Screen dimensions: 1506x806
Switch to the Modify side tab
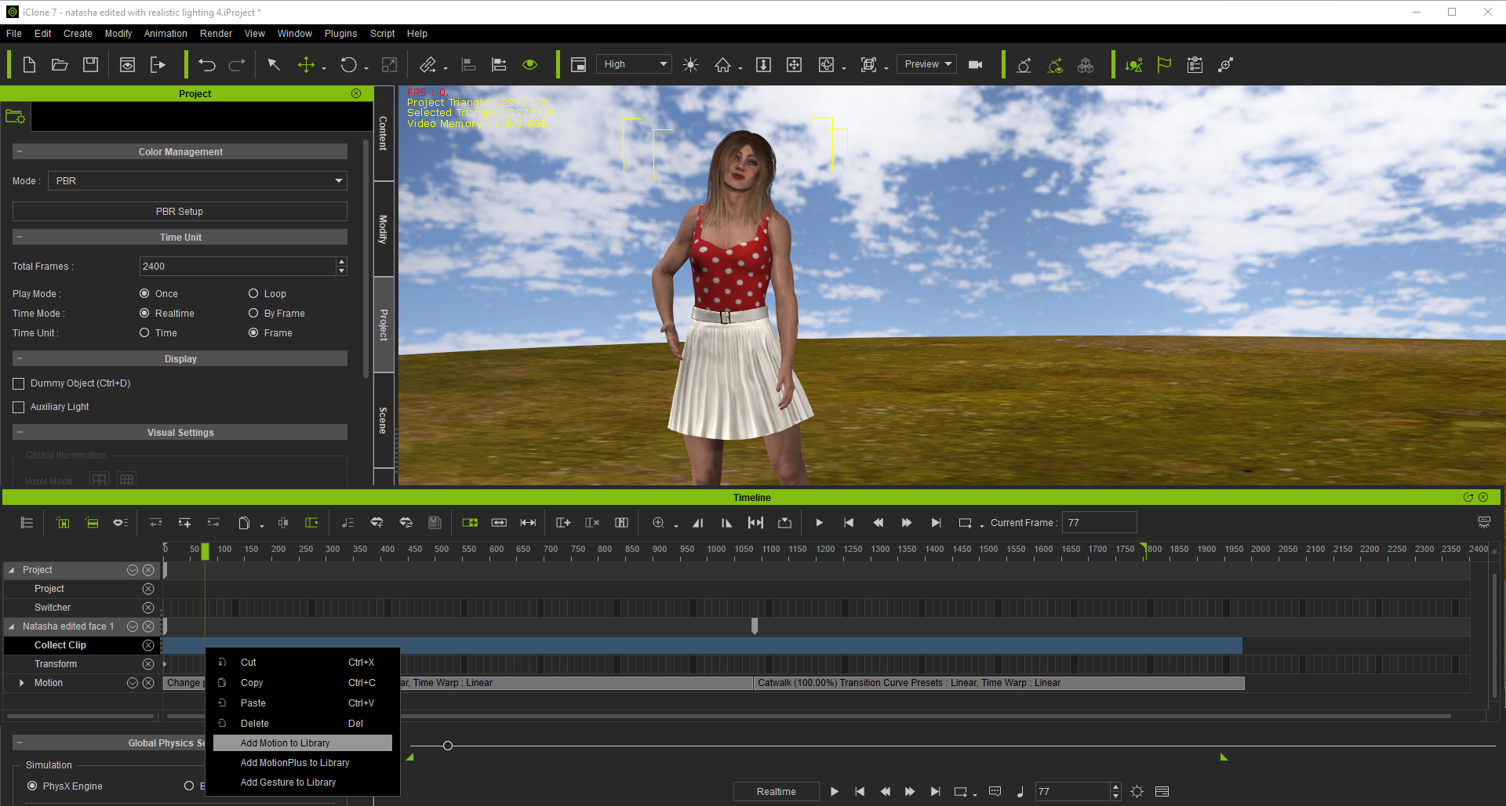[384, 229]
